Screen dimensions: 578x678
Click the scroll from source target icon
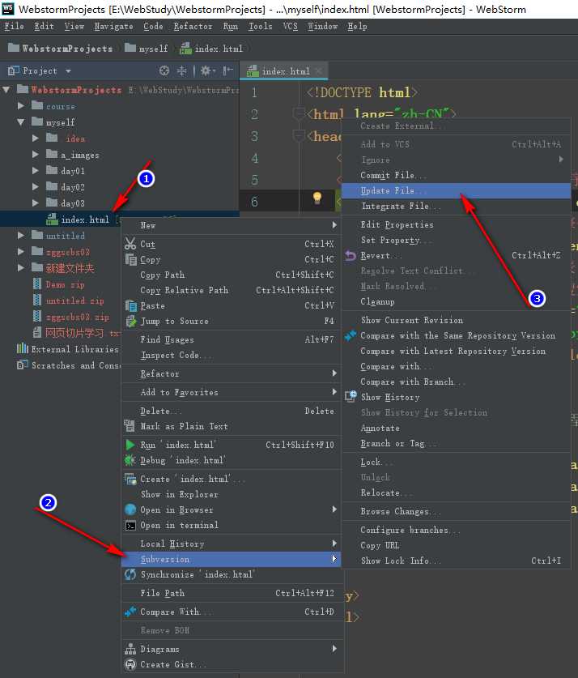pos(164,70)
